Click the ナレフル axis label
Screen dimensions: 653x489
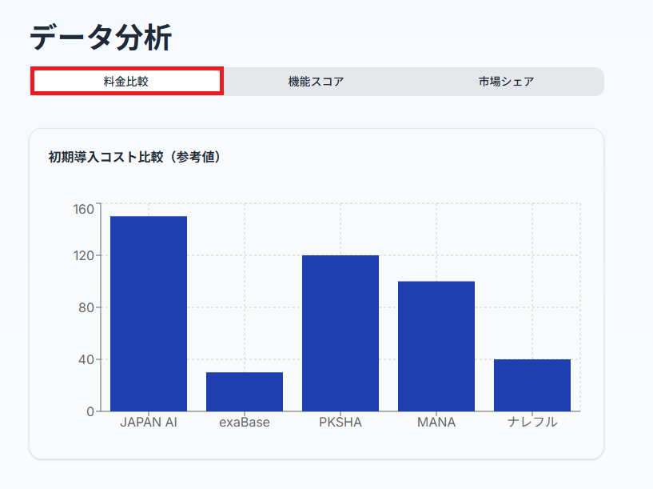[532, 423]
